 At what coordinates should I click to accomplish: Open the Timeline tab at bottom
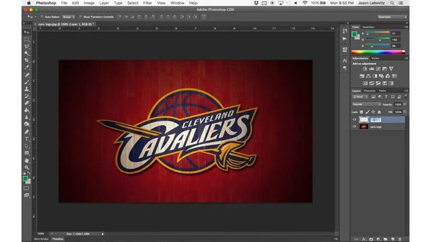point(58,239)
